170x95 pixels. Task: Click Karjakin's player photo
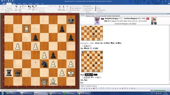97,21
